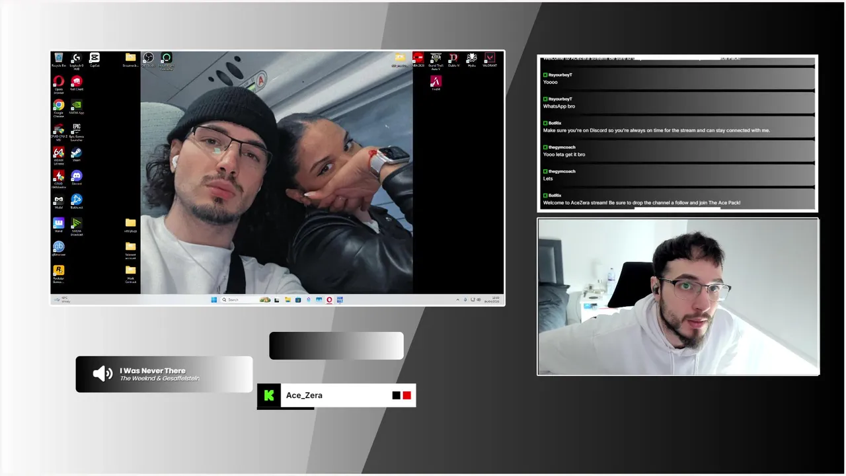Open the Wand desktop shortcut
846x476 pixels.
59,225
